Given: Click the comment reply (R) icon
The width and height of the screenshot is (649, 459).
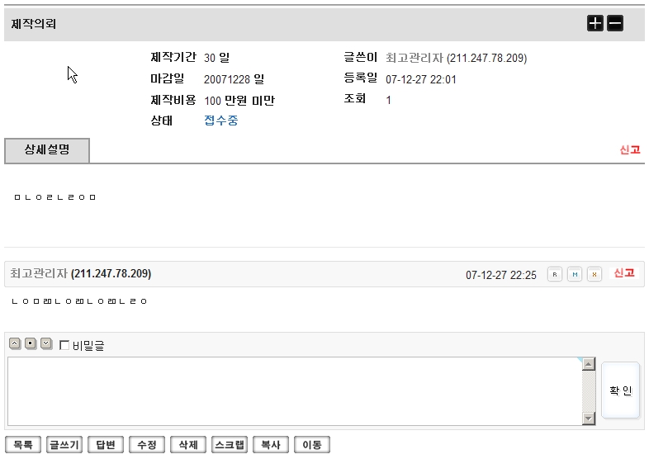Looking at the screenshot, I should click(x=555, y=274).
